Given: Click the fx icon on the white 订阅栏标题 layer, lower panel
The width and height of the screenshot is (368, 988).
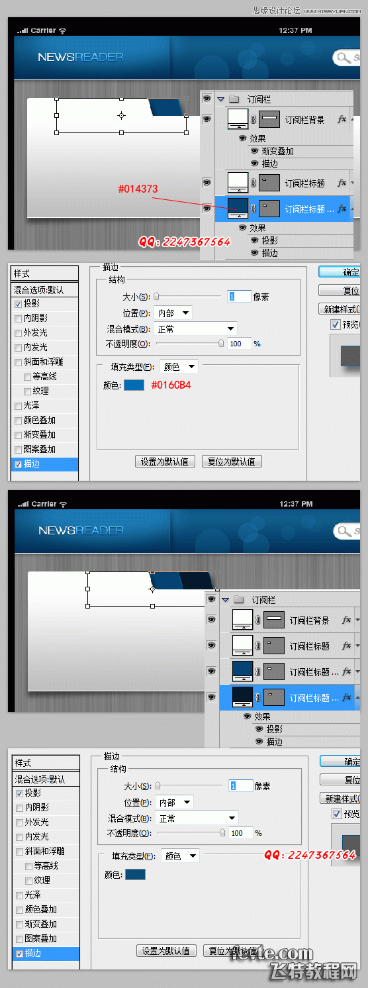Looking at the screenshot, I should coord(347,646).
